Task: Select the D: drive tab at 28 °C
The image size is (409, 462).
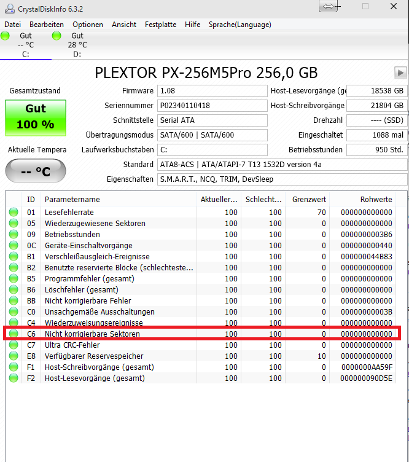Action: [x=77, y=45]
